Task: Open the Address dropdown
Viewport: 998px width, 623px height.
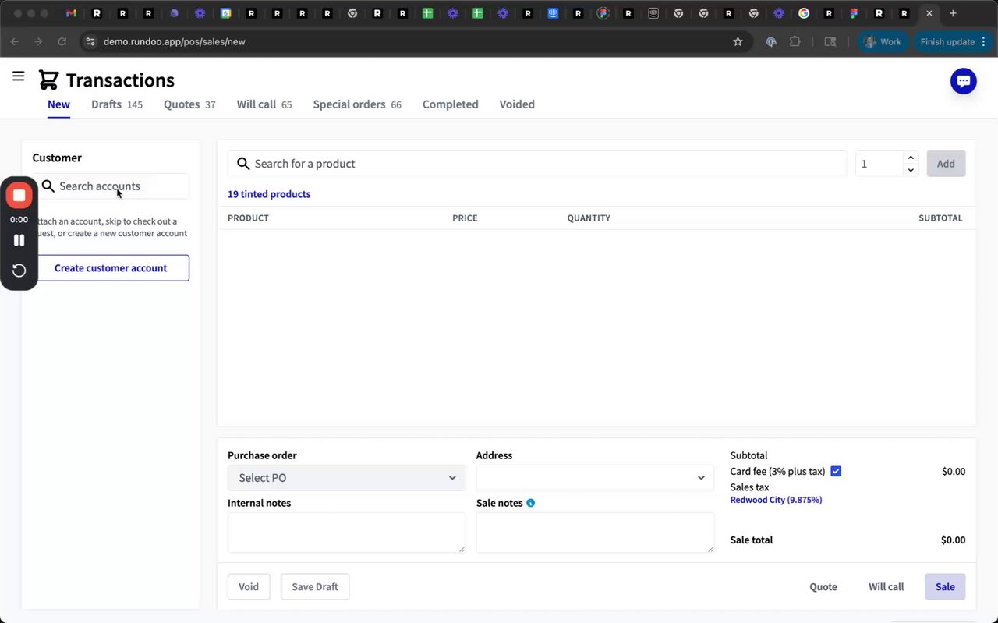Action: pos(595,478)
